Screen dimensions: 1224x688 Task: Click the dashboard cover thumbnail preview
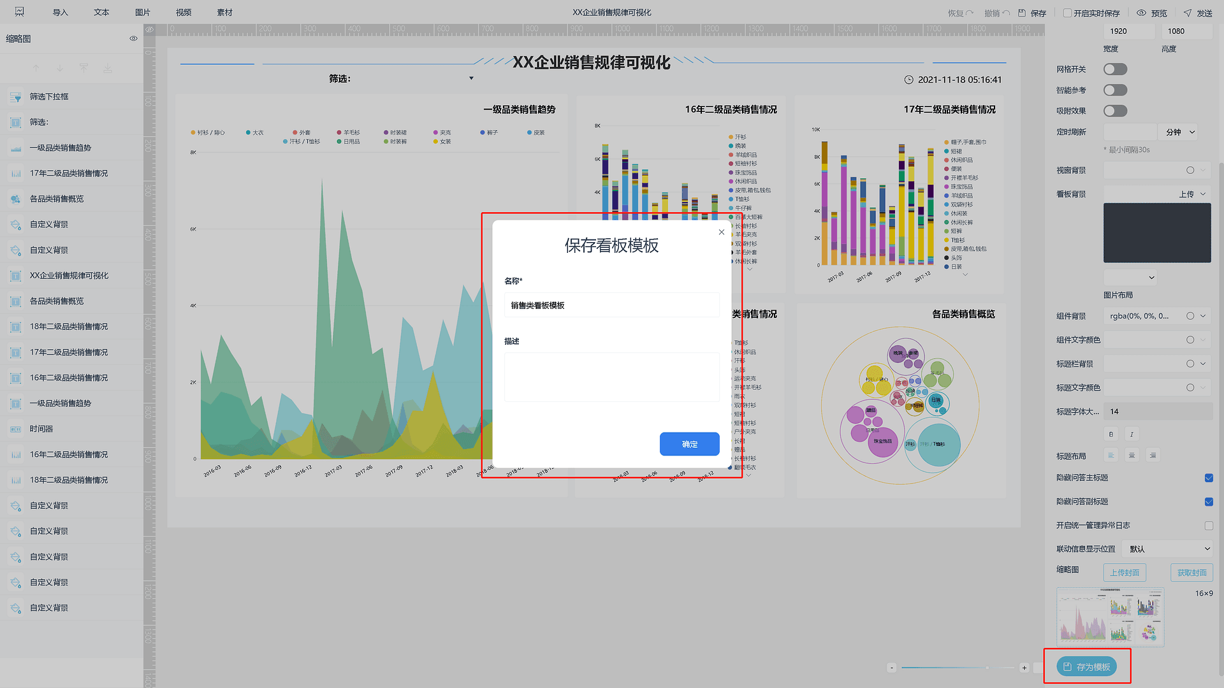pos(1111,617)
